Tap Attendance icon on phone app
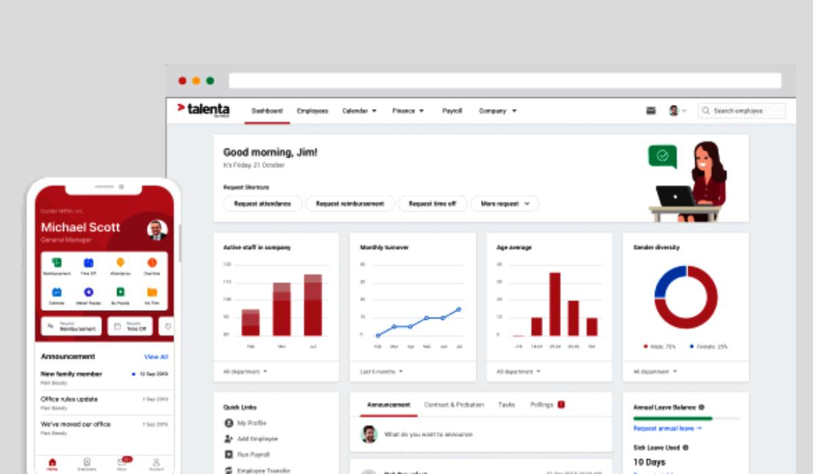813x474 pixels. click(x=120, y=263)
